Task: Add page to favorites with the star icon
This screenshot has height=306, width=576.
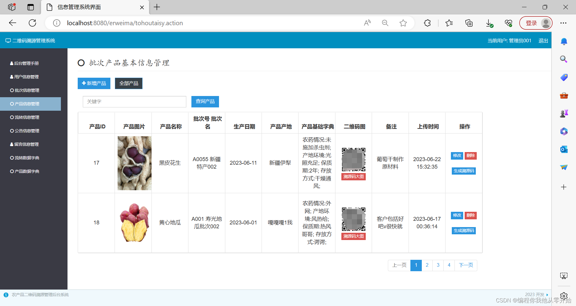Action: 403,23
